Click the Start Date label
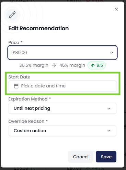 (x=19, y=77)
